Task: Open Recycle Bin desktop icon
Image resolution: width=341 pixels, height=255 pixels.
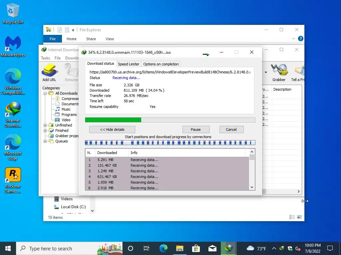Action: pos(13,13)
